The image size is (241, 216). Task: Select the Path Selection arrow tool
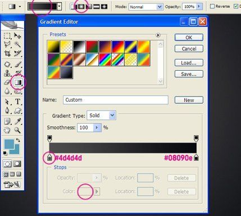click(x=7, y=102)
